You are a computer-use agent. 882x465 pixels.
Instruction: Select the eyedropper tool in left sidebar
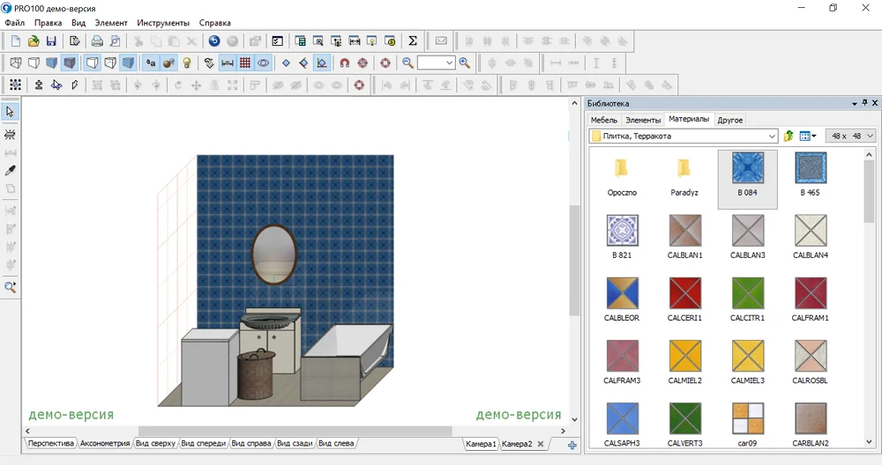point(11,170)
